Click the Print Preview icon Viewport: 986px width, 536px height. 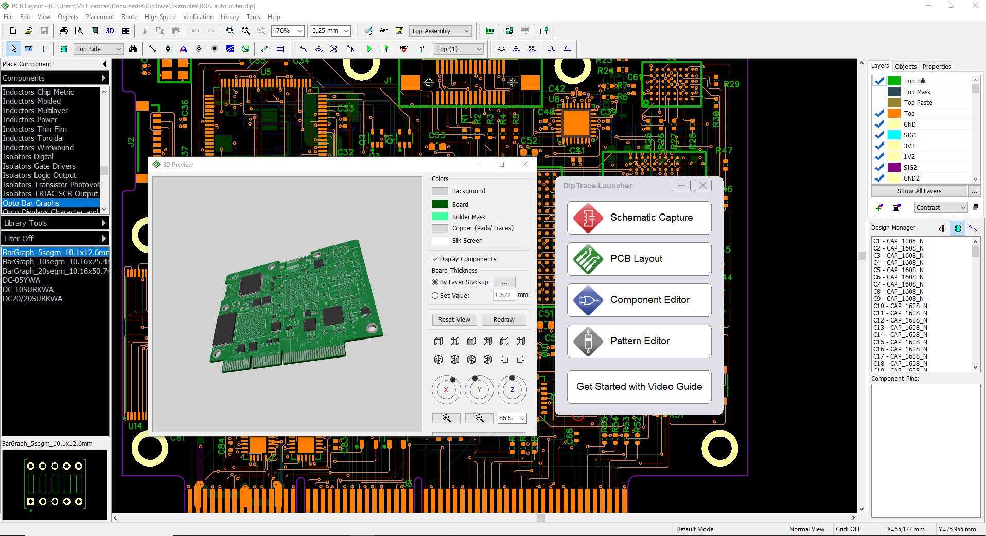coord(80,31)
